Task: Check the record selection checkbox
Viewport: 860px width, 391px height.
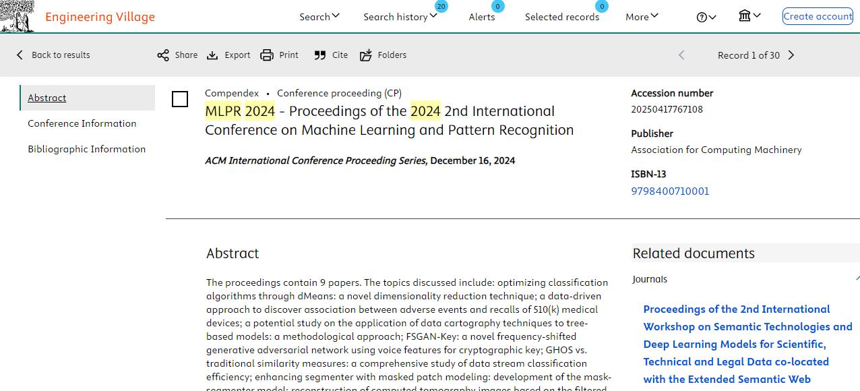Action: point(180,99)
